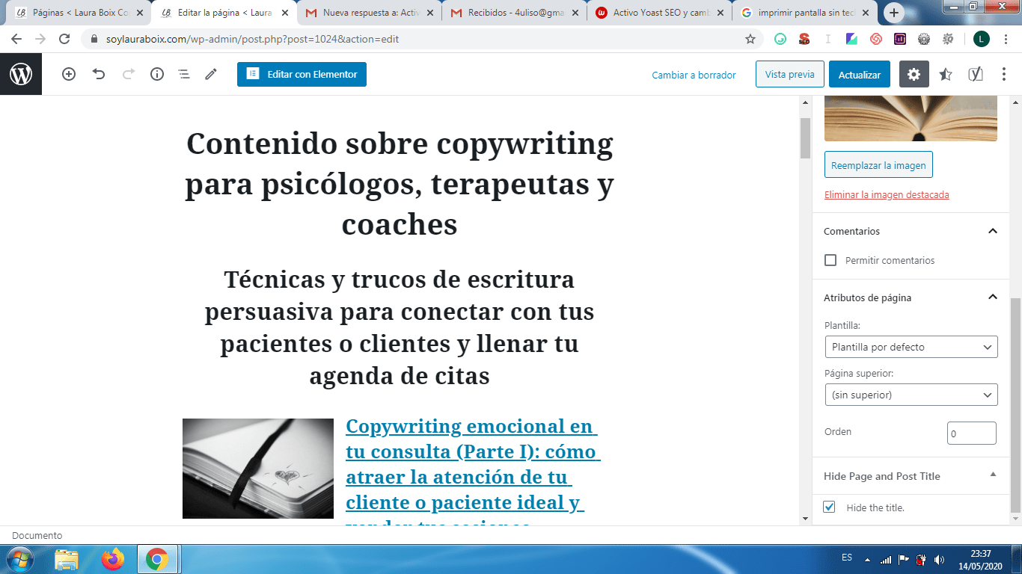Add a new block with plus icon
1022x574 pixels.
(69, 74)
